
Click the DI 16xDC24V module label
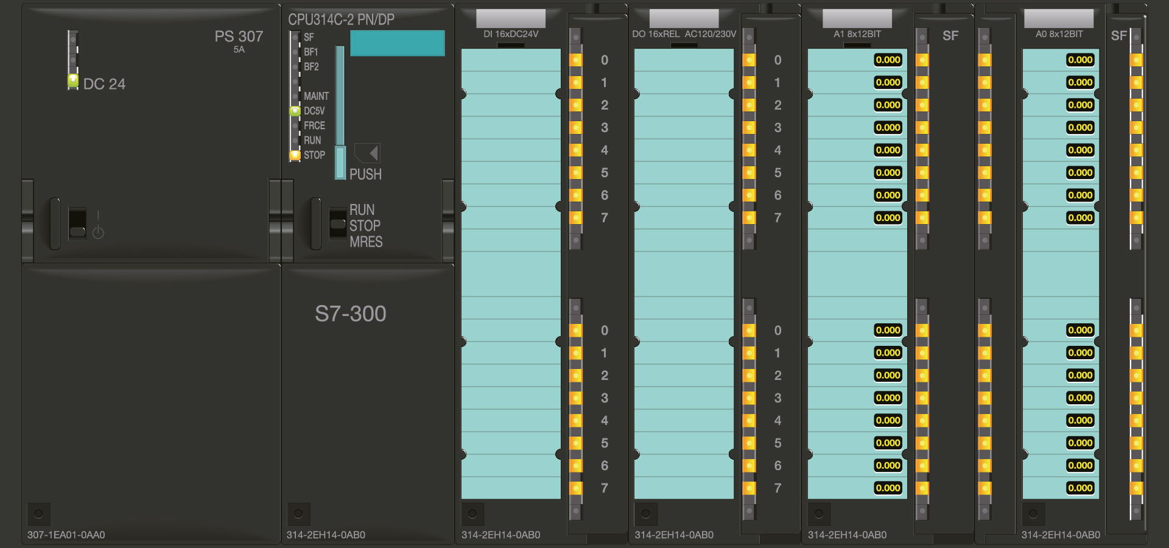tap(511, 34)
